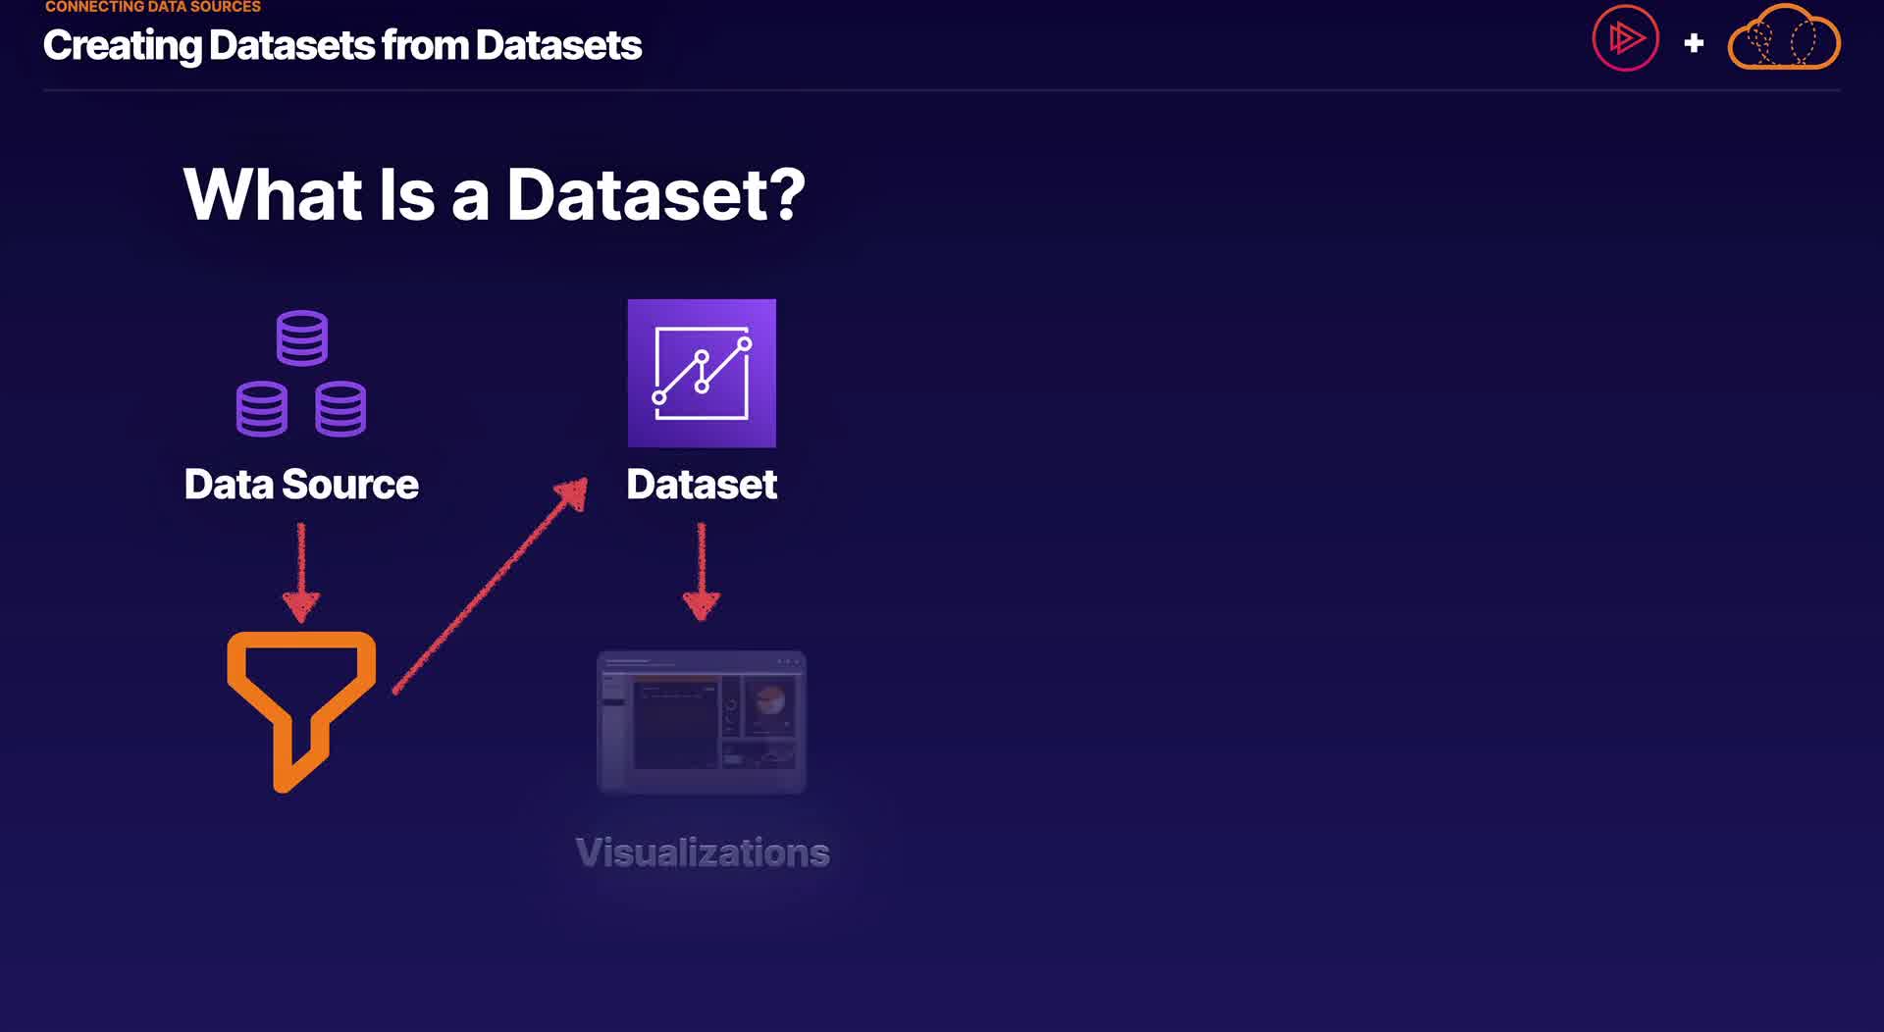
Task: Click the faded Visualizations label
Action: click(703, 852)
